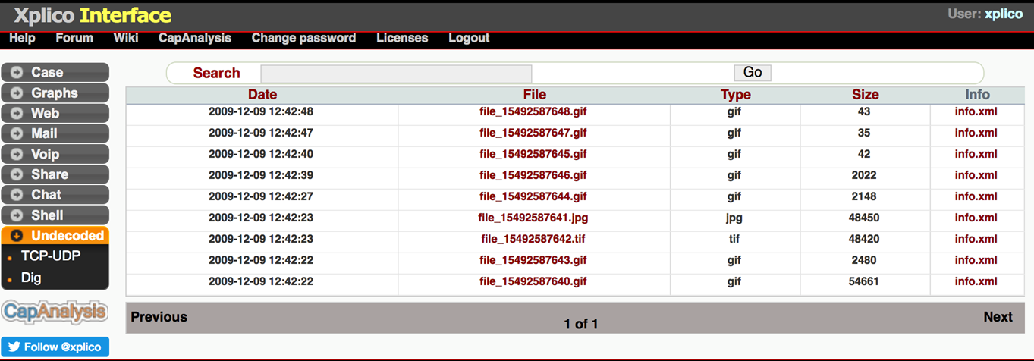The width and height of the screenshot is (1034, 361).
Task: Open file_15492587646.gif
Action: pyautogui.click(x=533, y=175)
